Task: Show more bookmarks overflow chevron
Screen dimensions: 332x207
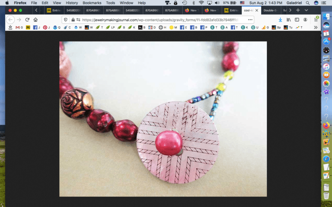Action: [316, 28]
